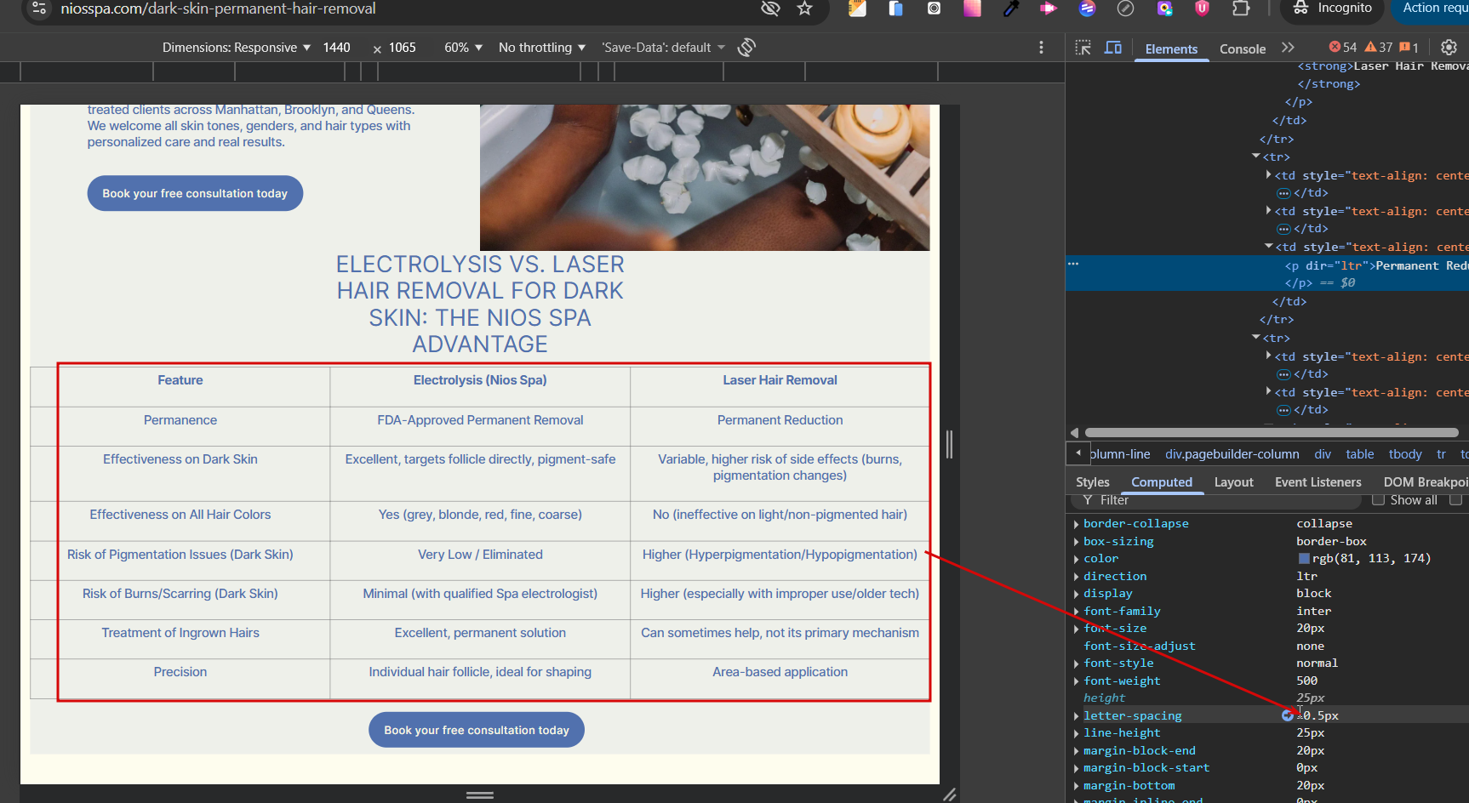The width and height of the screenshot is (1469, 803).
Task: Activate the inspect element picker icon
Action: pos(1083,48)
